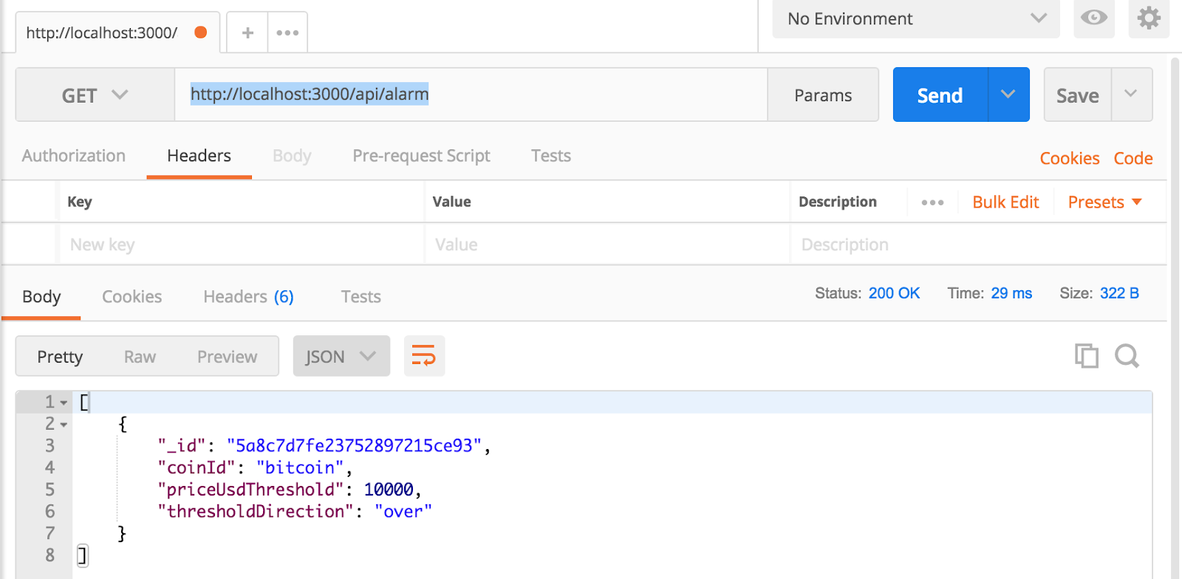Expand the Save button options arrow

[x=1131, y=95]
